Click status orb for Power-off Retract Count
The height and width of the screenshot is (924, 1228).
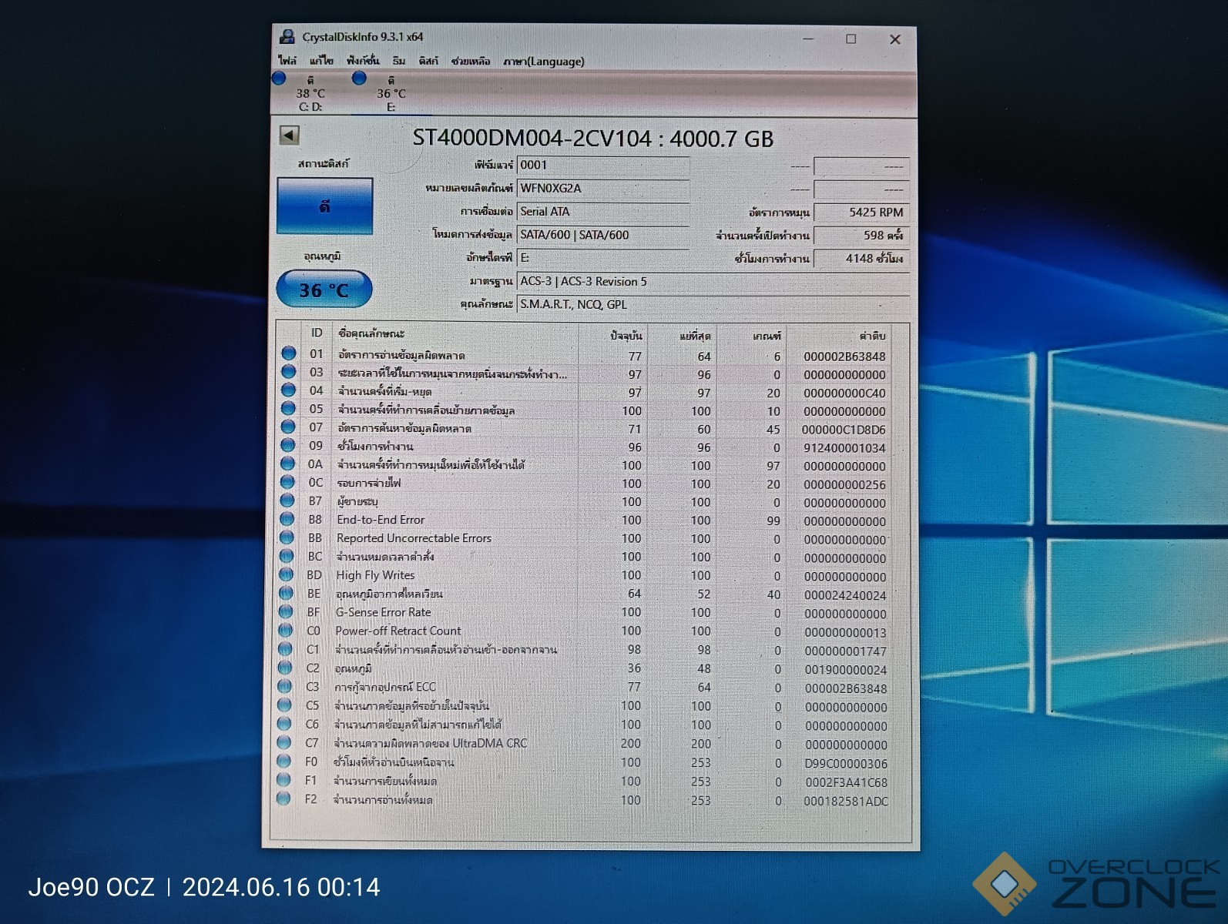(x=286, y=630)
